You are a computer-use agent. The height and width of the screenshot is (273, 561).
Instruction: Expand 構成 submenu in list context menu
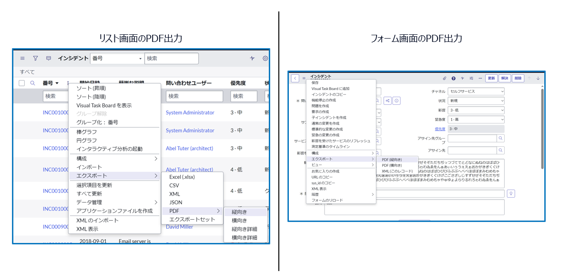pos(114,159)
